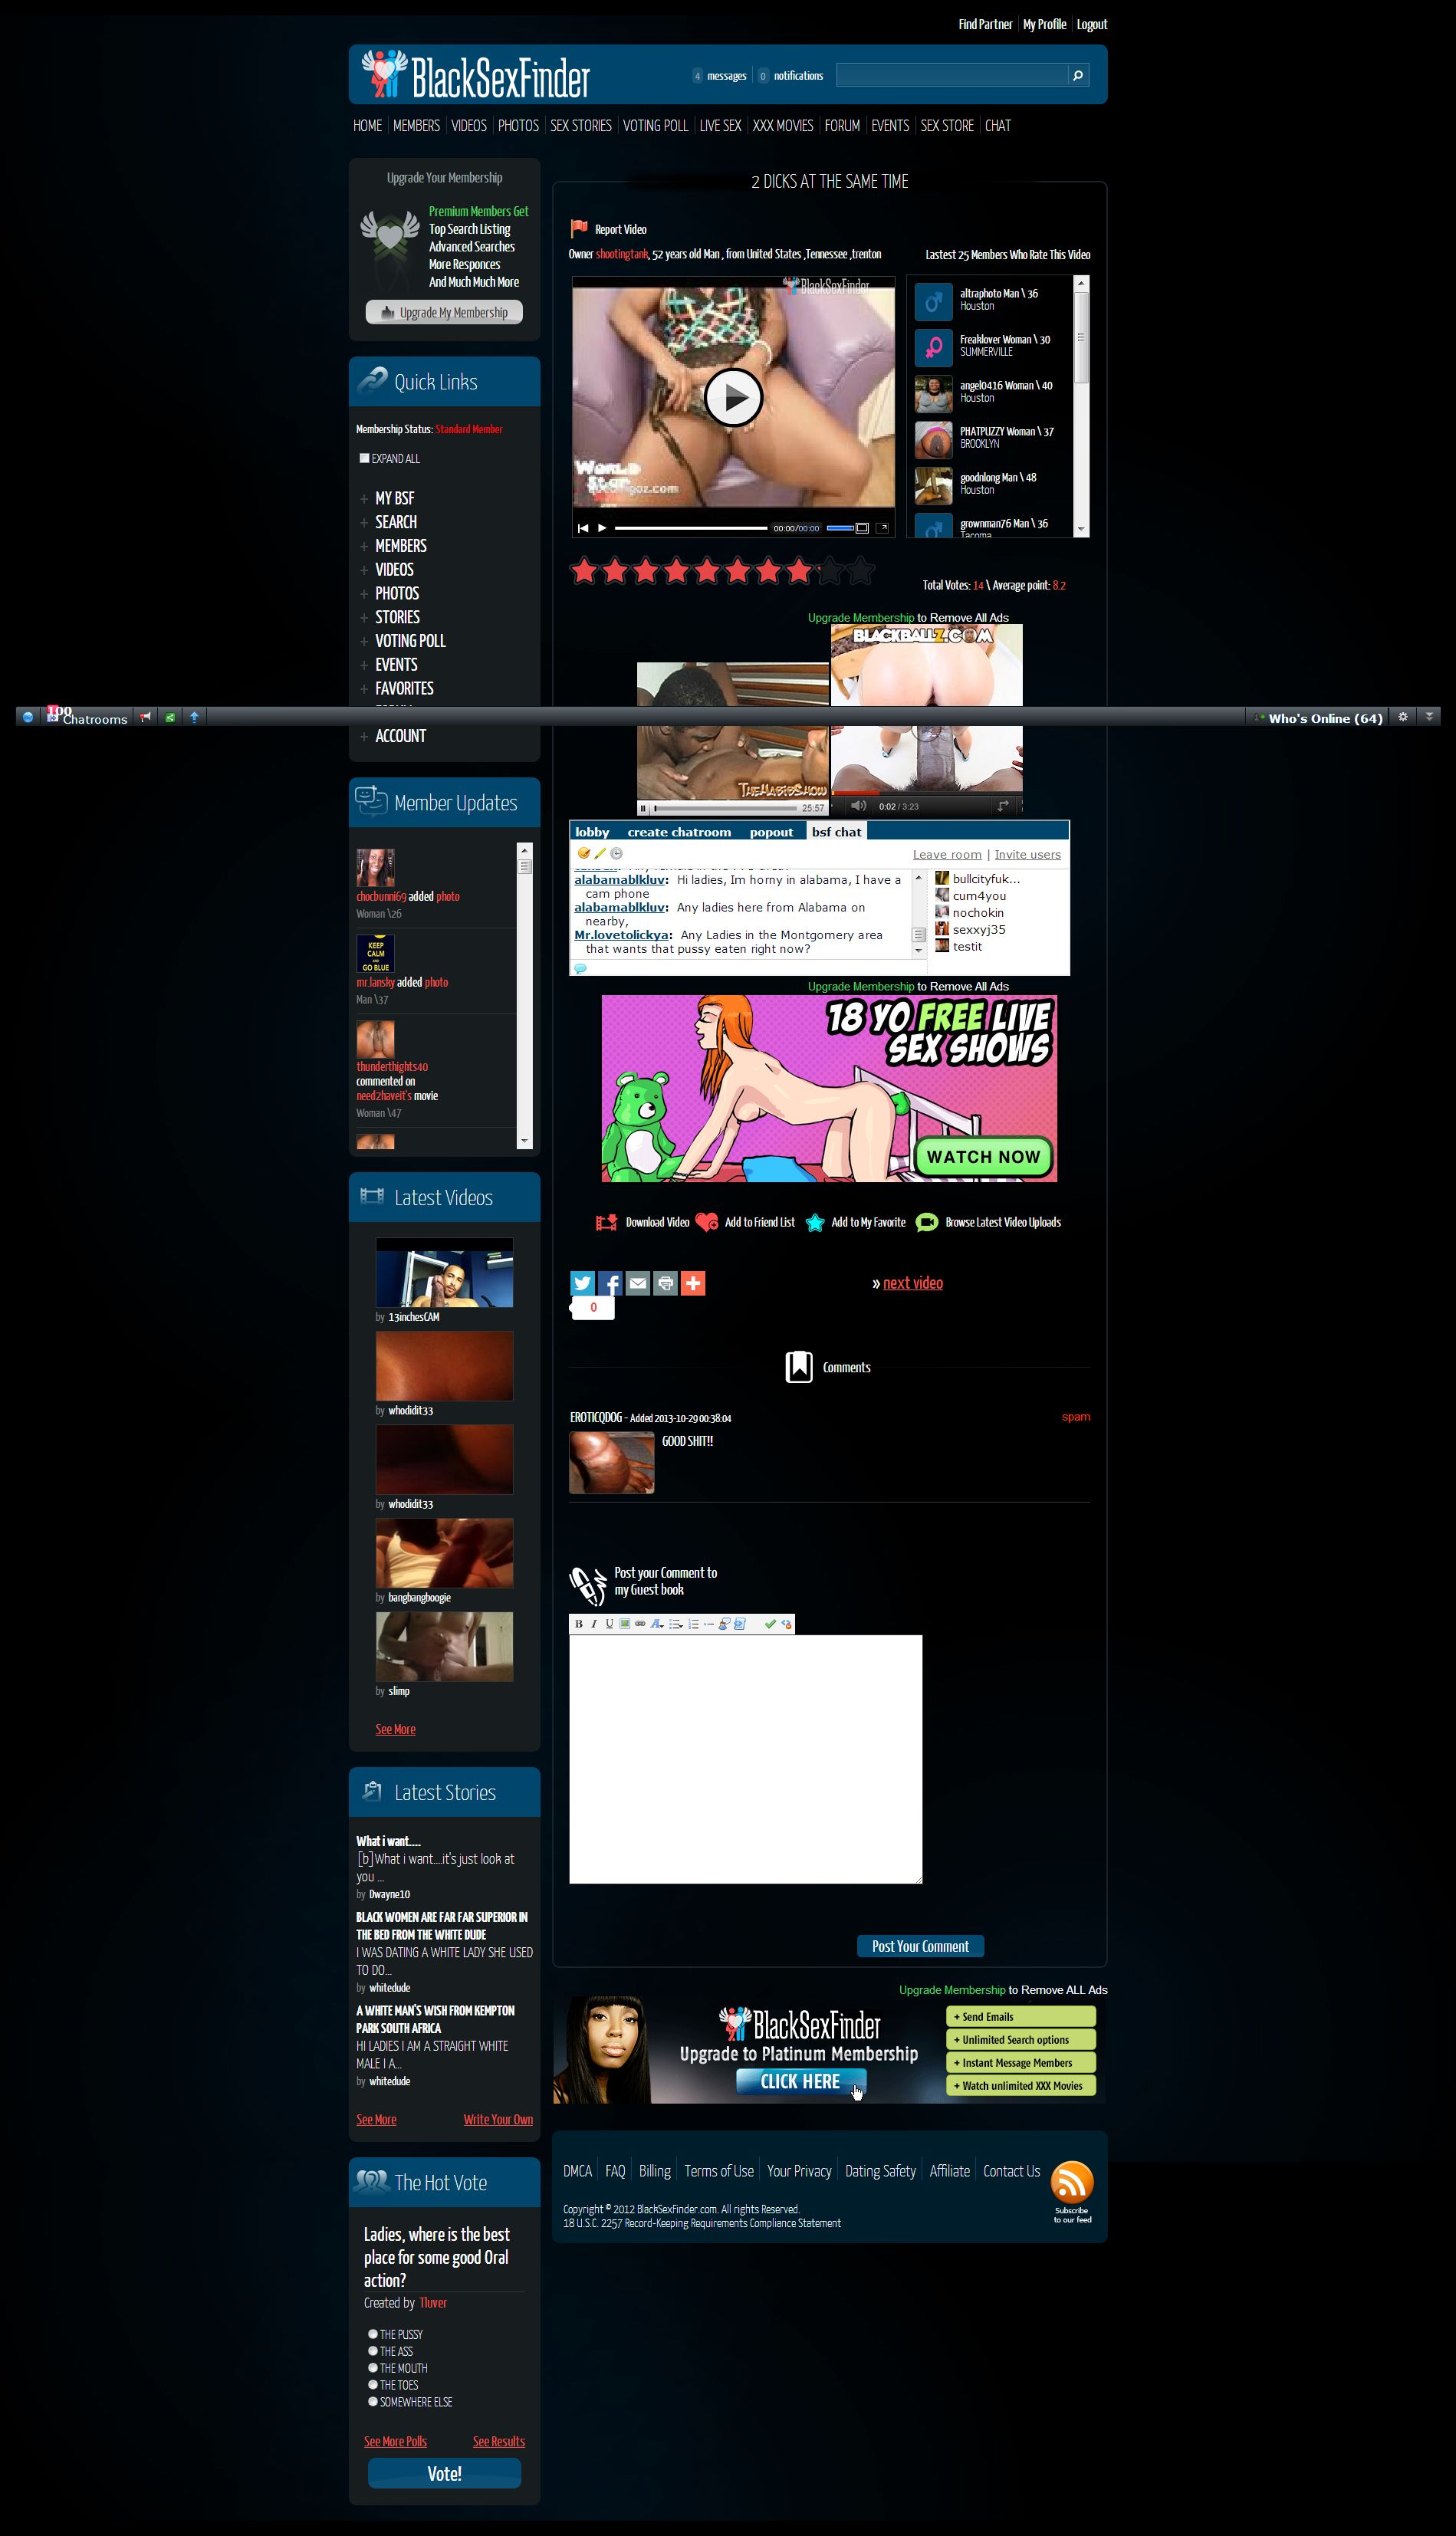Click the green share icon on chat bar
Image resolution: width=1456 pixels, height=2536 pixels.
click(170, 717)
